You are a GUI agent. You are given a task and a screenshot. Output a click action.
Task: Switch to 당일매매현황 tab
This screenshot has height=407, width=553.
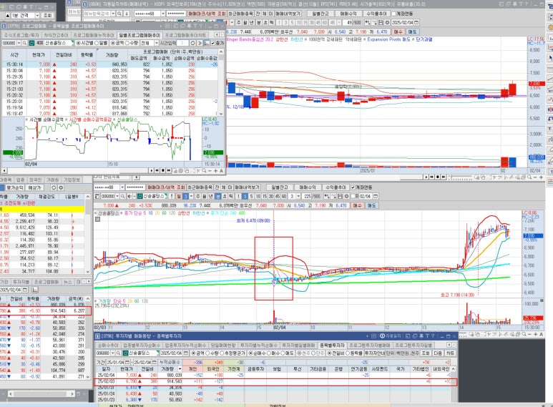pyautogui.click(x=222, y=345)
